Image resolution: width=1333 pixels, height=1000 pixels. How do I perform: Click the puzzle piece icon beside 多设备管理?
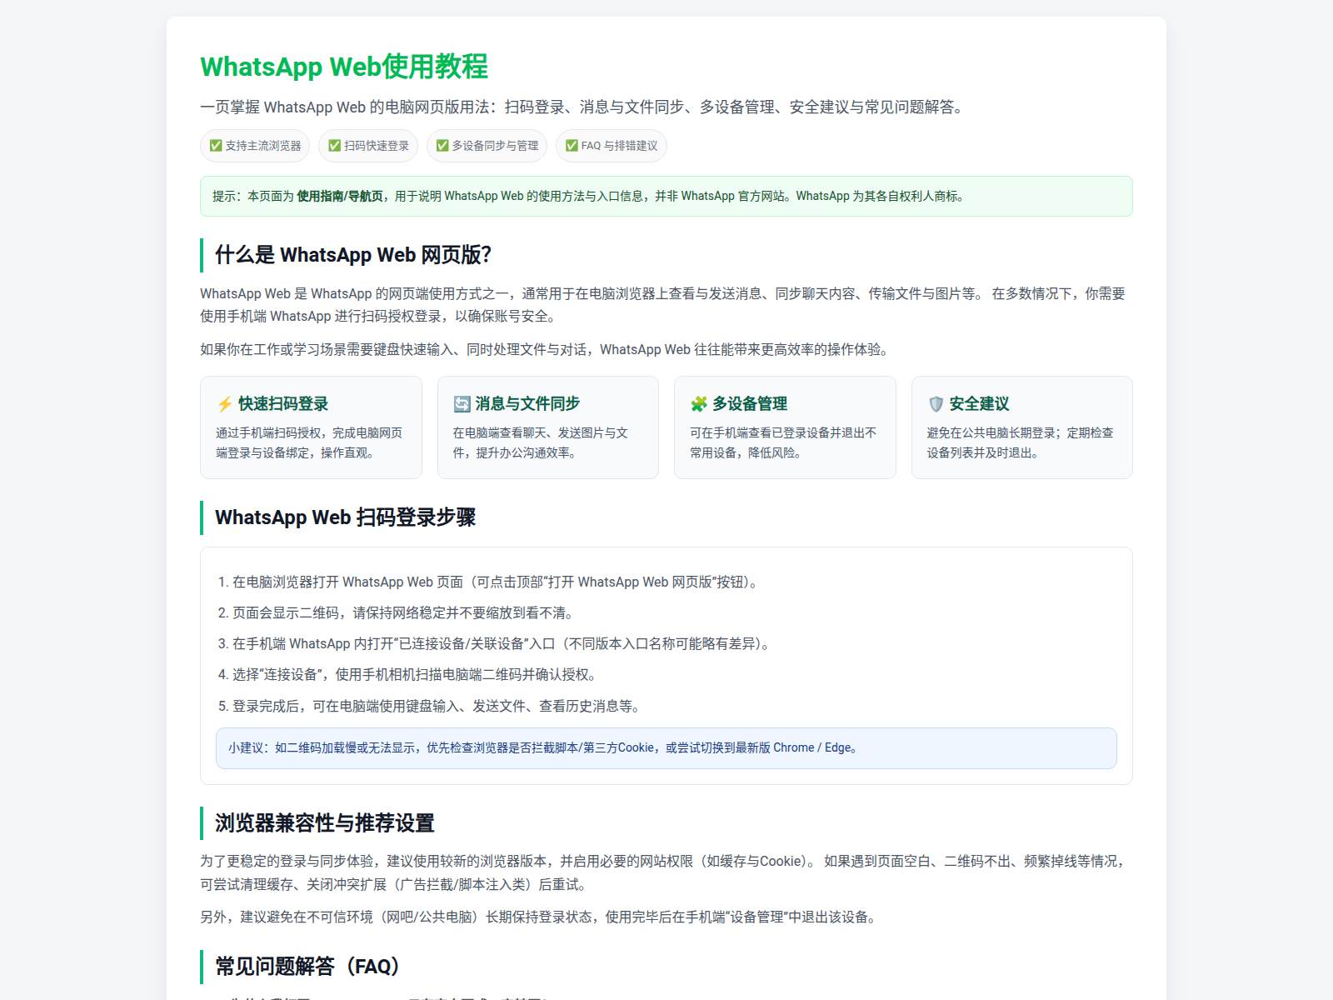699,404
